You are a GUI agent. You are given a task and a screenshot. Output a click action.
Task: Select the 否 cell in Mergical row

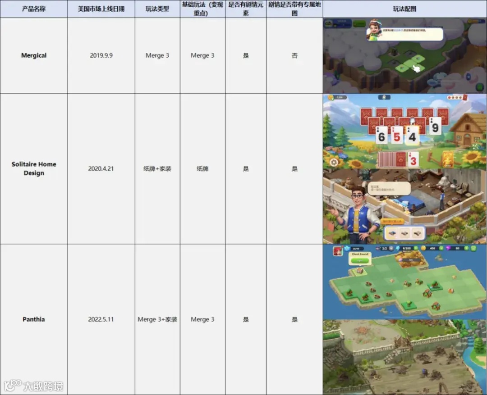[294, 55]
